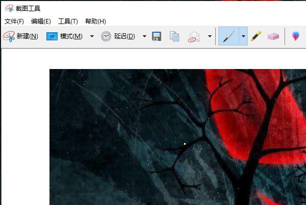Open the 文件(F) menu

click(x=14, y=21)
